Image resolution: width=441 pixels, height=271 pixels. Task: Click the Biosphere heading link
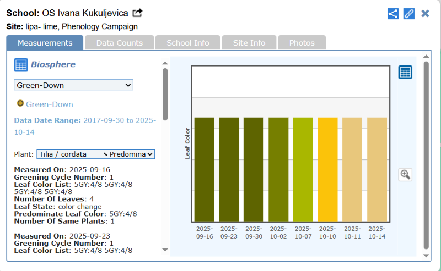[53, 64]
